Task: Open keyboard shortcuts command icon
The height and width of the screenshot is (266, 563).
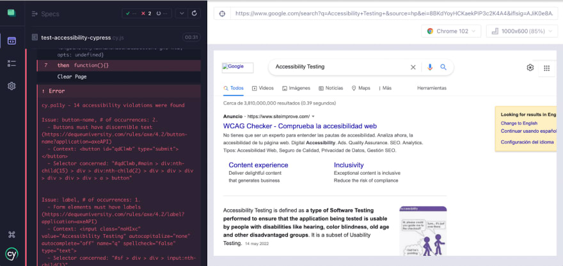Action: click(12, 235)
